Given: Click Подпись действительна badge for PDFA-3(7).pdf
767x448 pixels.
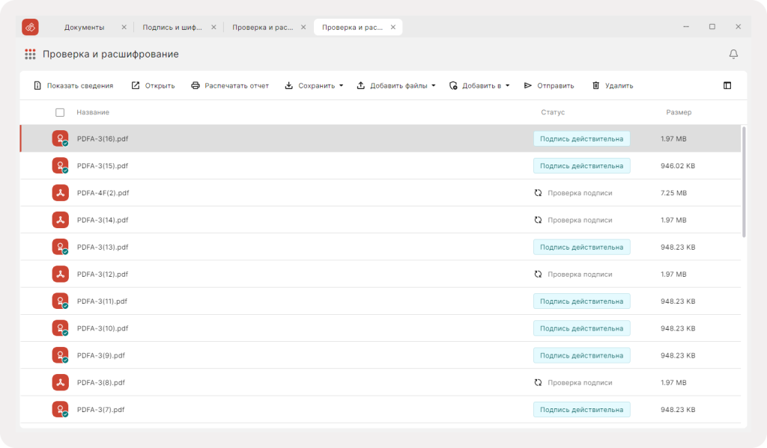Looking at the screenshot, I should point(581,409).
